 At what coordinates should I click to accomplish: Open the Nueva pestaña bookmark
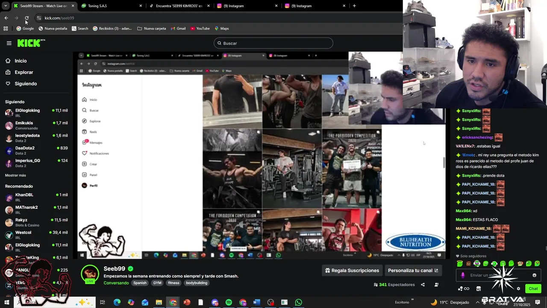(x=53, y=29)
